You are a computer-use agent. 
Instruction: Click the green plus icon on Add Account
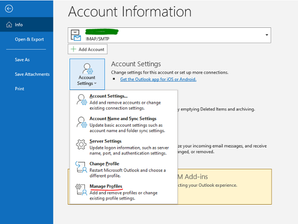coord(74,49)
